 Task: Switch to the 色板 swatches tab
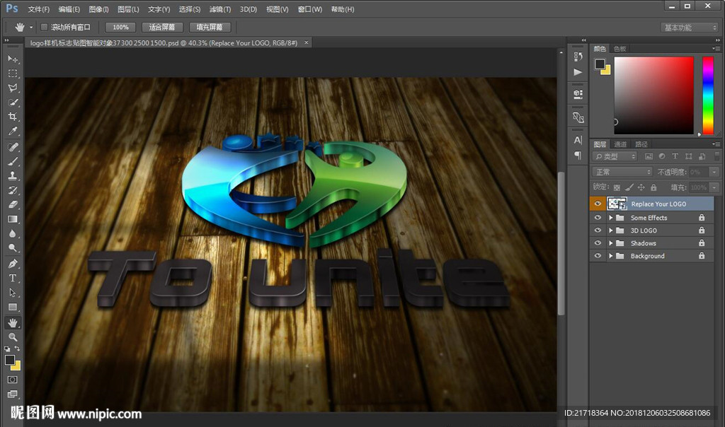pos(620,49)
